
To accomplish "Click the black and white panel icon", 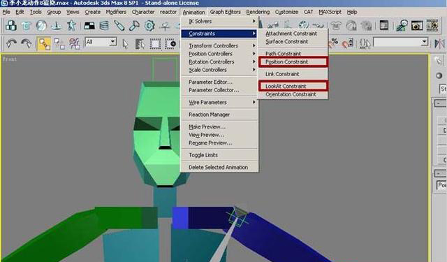I will [x=89, y=26].
